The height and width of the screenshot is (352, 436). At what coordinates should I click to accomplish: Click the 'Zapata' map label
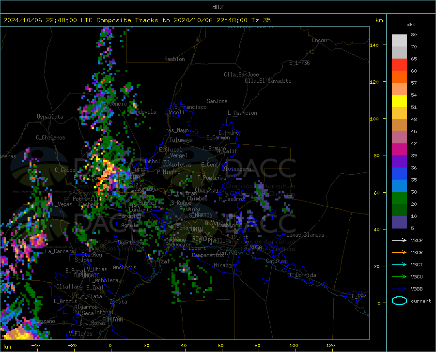tap(119, 302)
